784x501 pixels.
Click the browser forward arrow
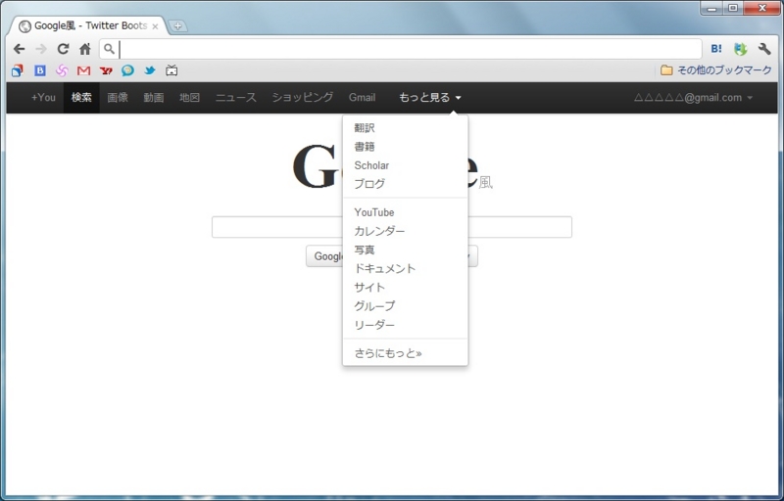[41, 49]
